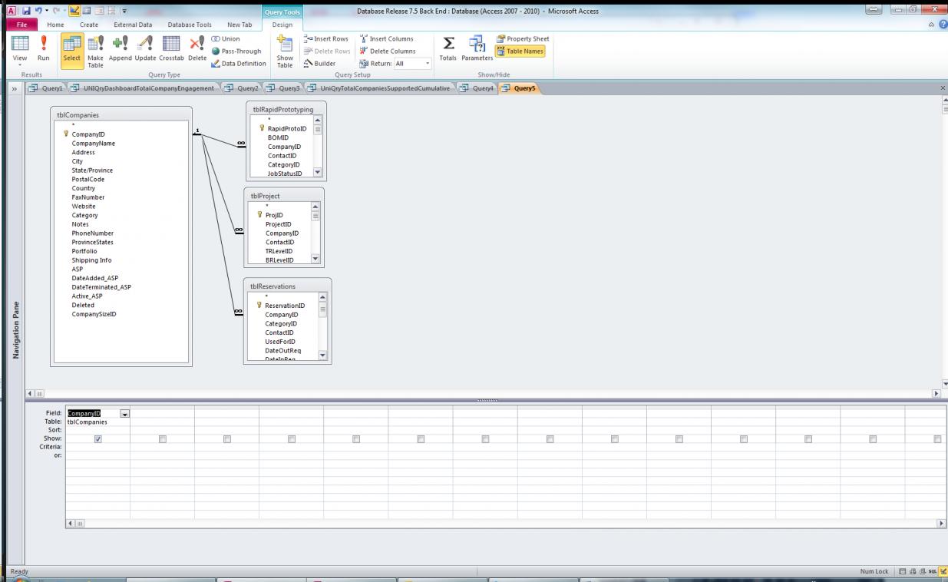This screenshot has height=582, width=948.
Task: Open the View button dropdown arrow
Action: click(x=20, y=65)
